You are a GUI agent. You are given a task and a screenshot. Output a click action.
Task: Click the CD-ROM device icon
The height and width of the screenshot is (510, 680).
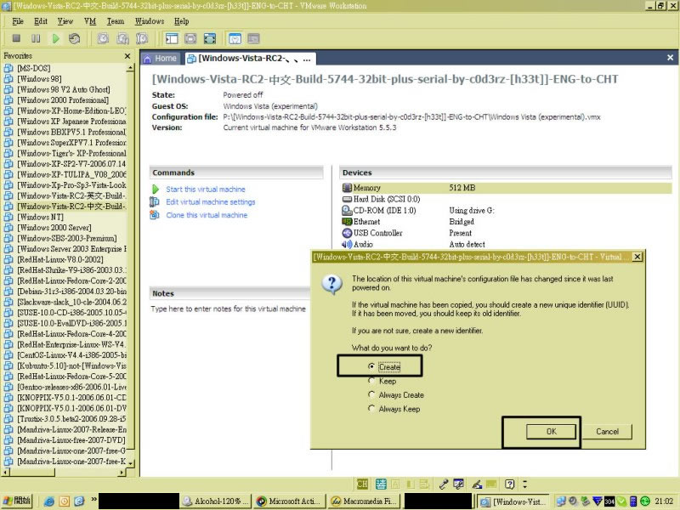coord(347,210)
